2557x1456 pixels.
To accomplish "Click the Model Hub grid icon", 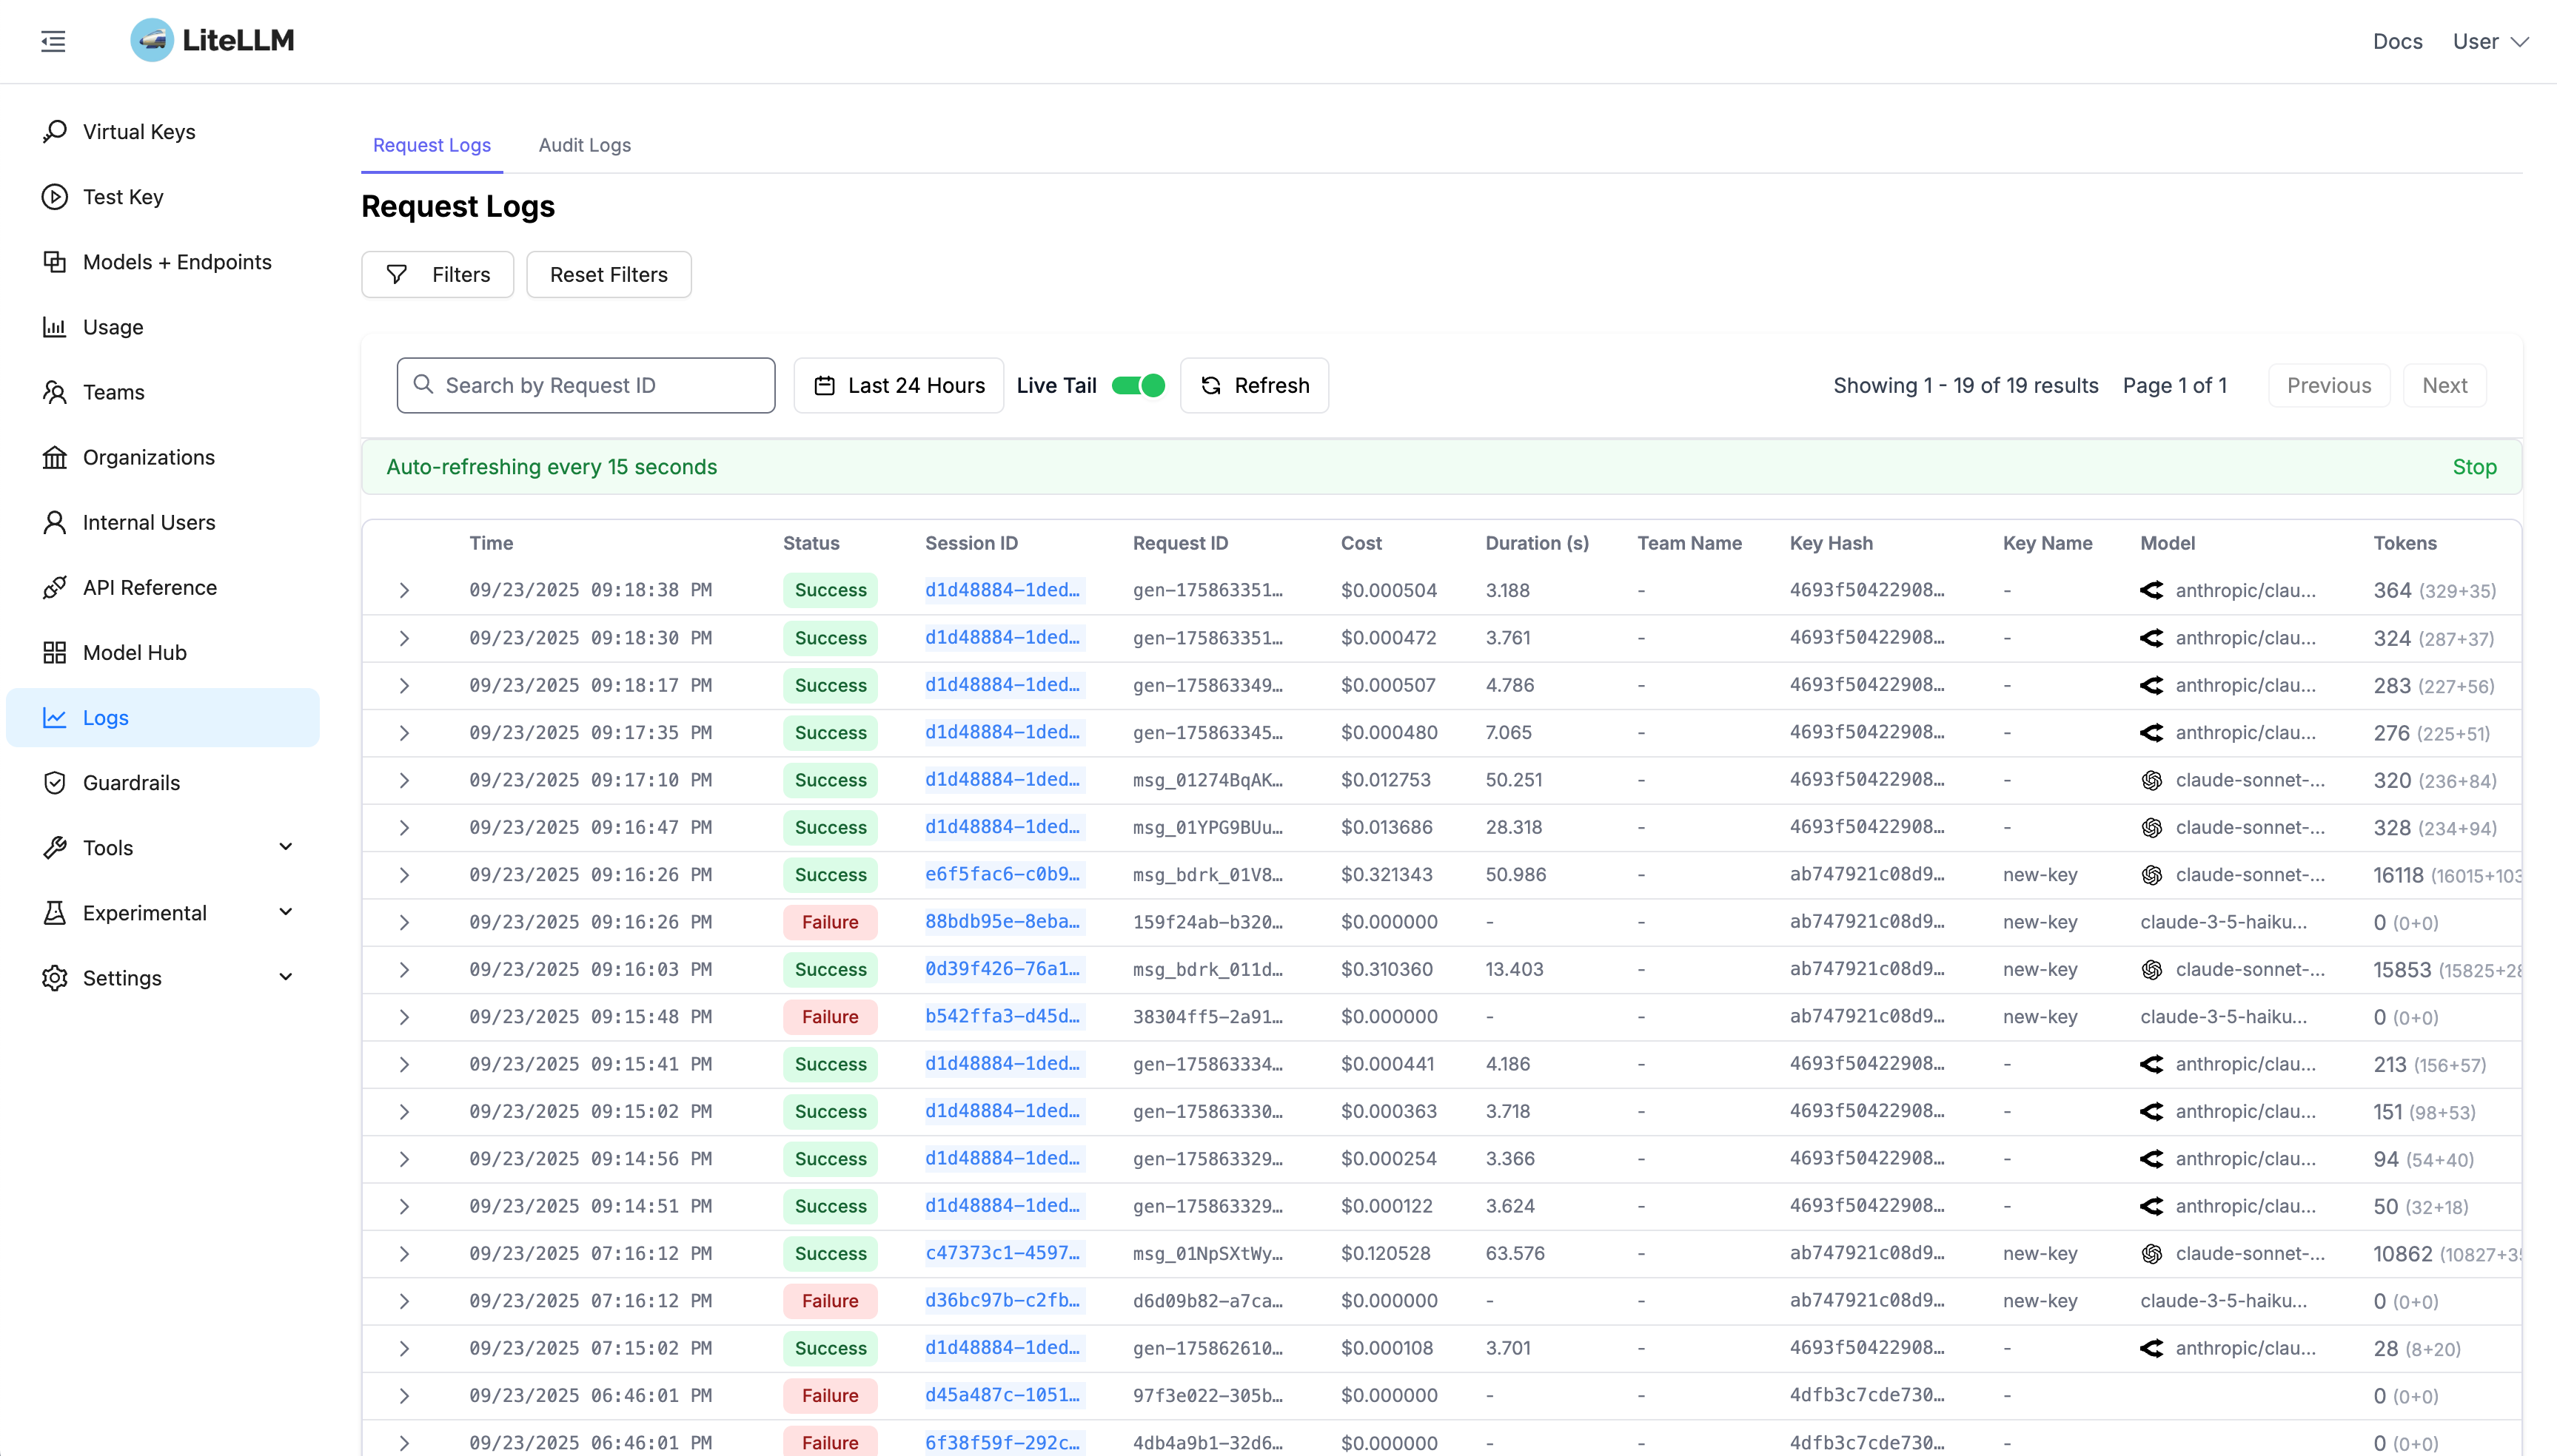I will pyautogui.click(x=55, y=652).
